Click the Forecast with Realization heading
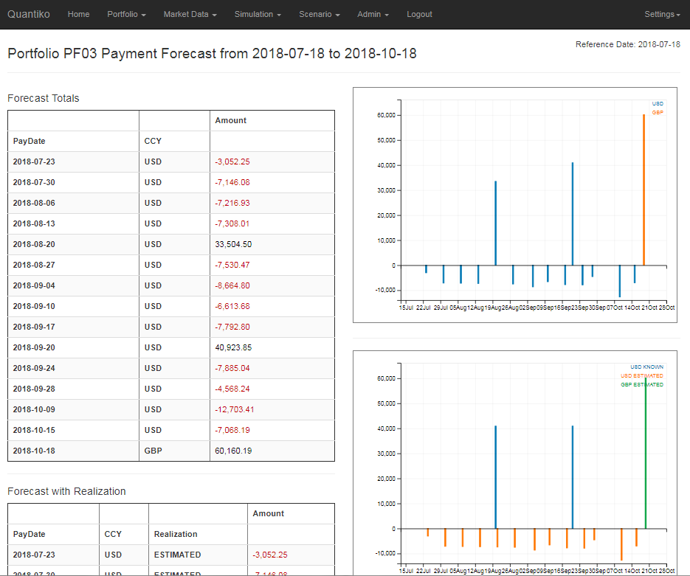 [x=66, y=491]
